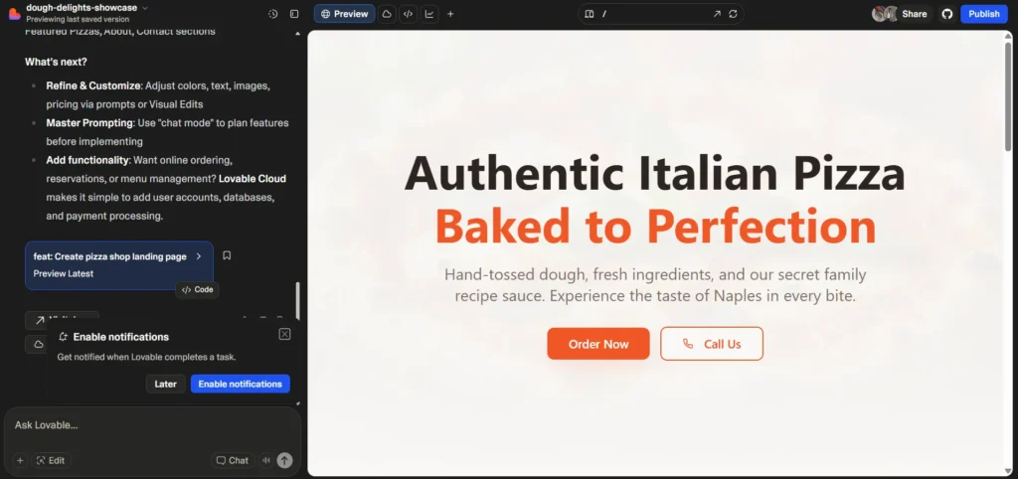Click the device view icon in the URL bar
The image size is (1018, 479).
(589, 14)
